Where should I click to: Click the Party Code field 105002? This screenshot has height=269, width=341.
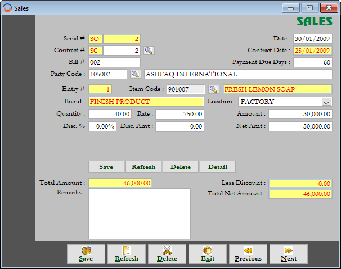click(107, 74)
